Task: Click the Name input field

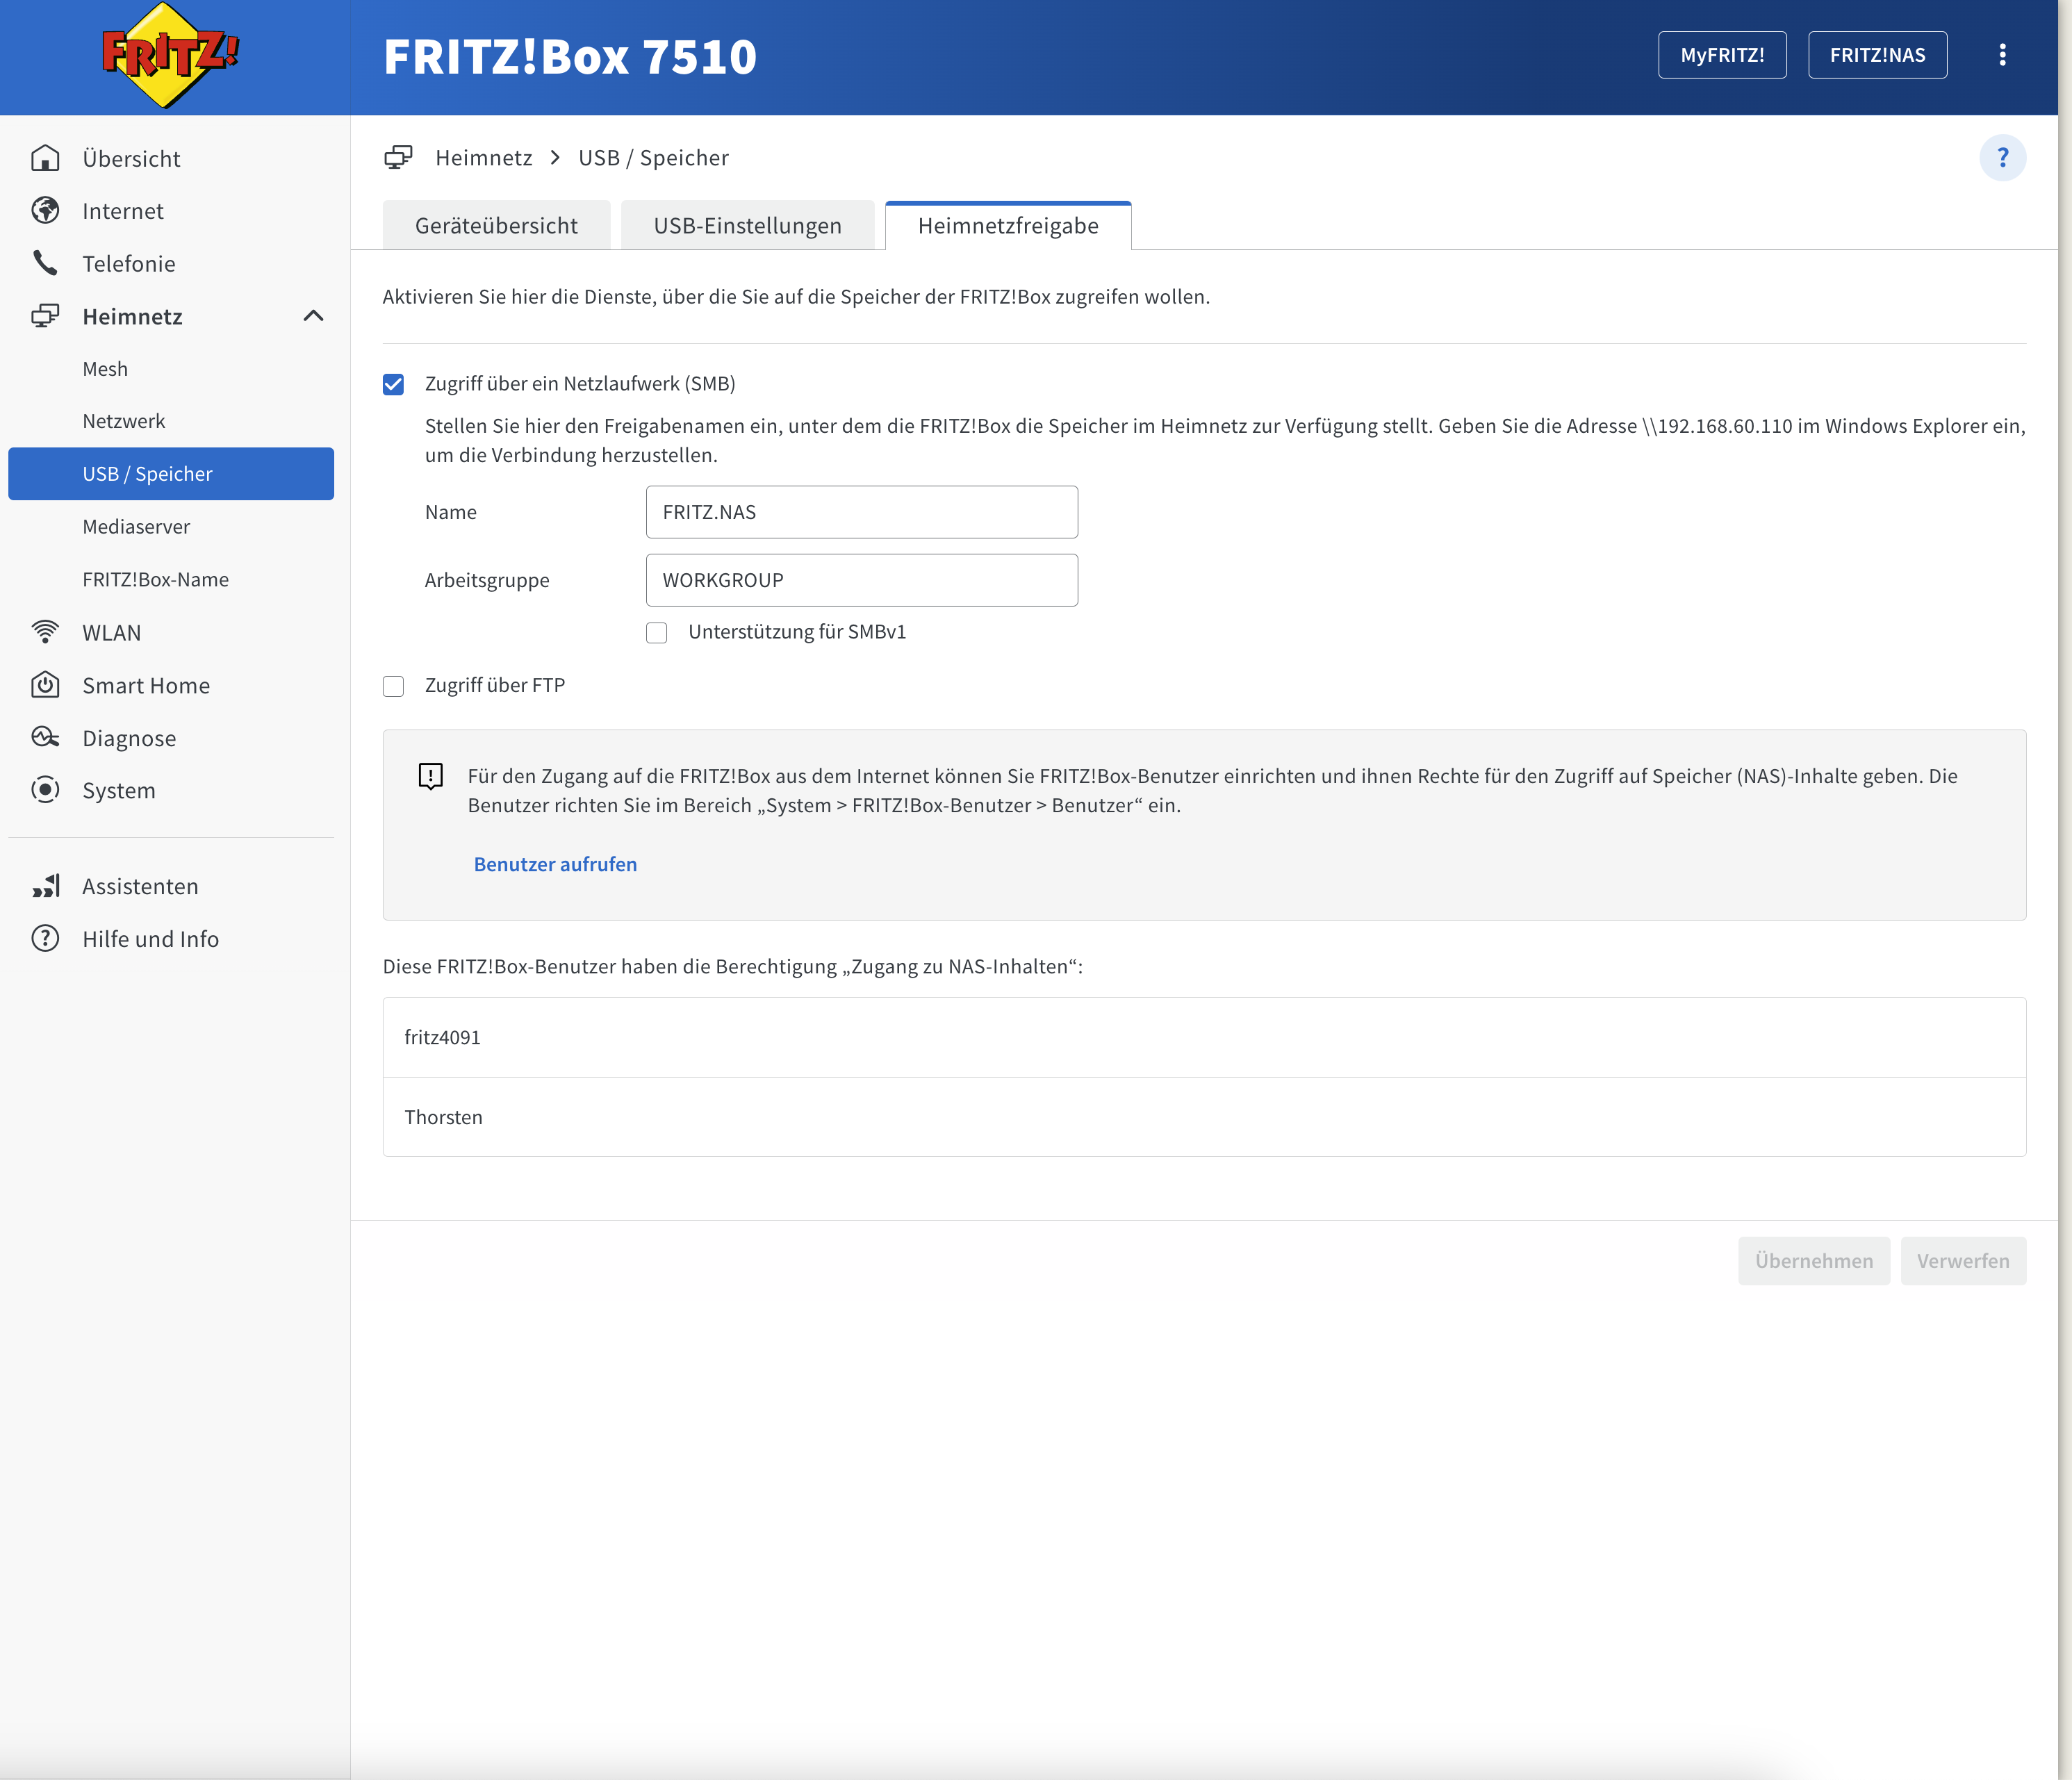Action: tap(862, 512)
